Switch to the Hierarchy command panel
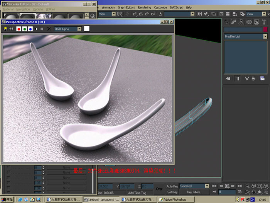 click(241, 22)
